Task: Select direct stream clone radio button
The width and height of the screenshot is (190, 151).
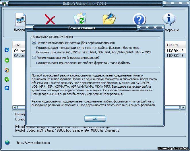Action: (34, 43)
